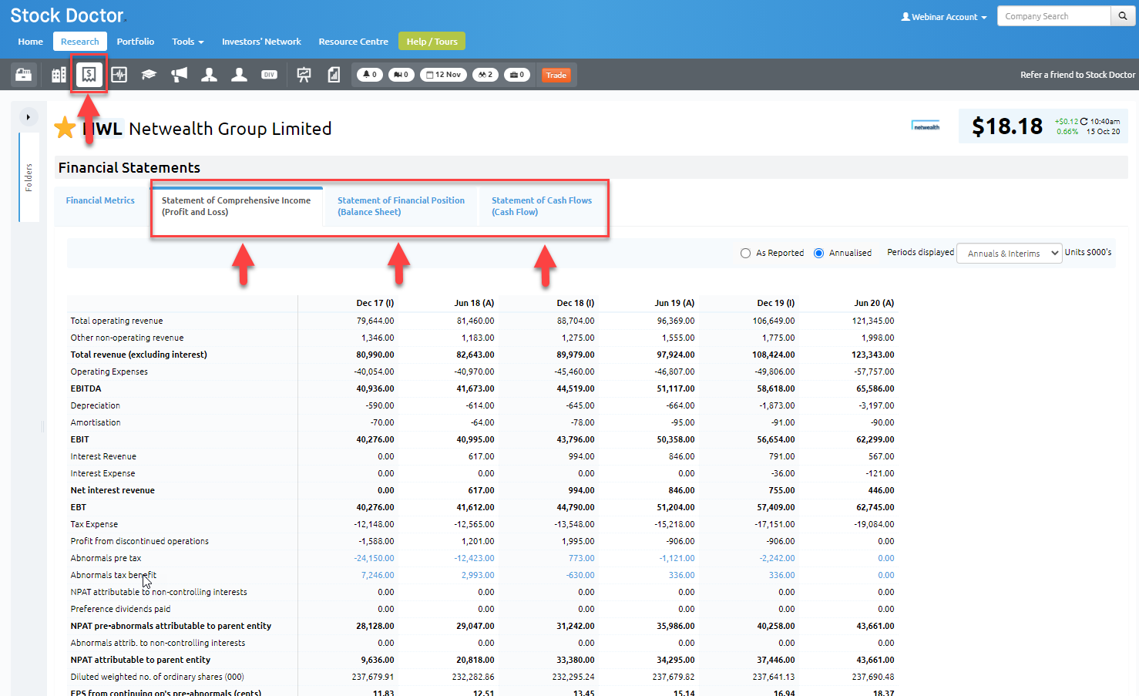Open the DIV dividends icon

point(269,75)
